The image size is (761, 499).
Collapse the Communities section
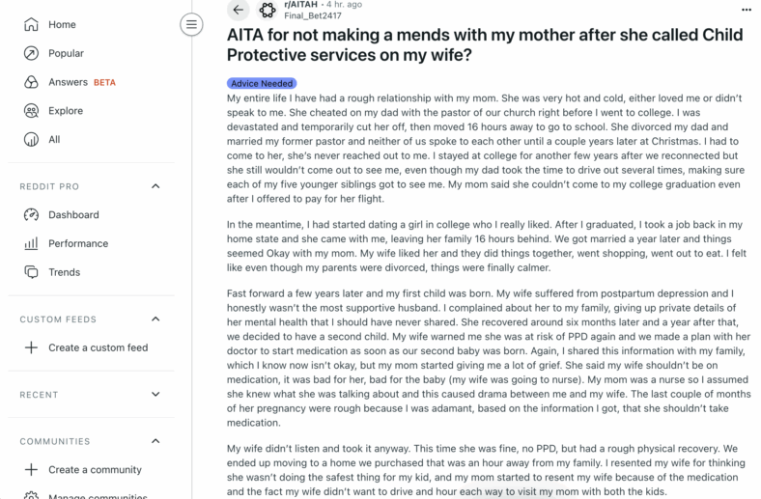[155, 441]
